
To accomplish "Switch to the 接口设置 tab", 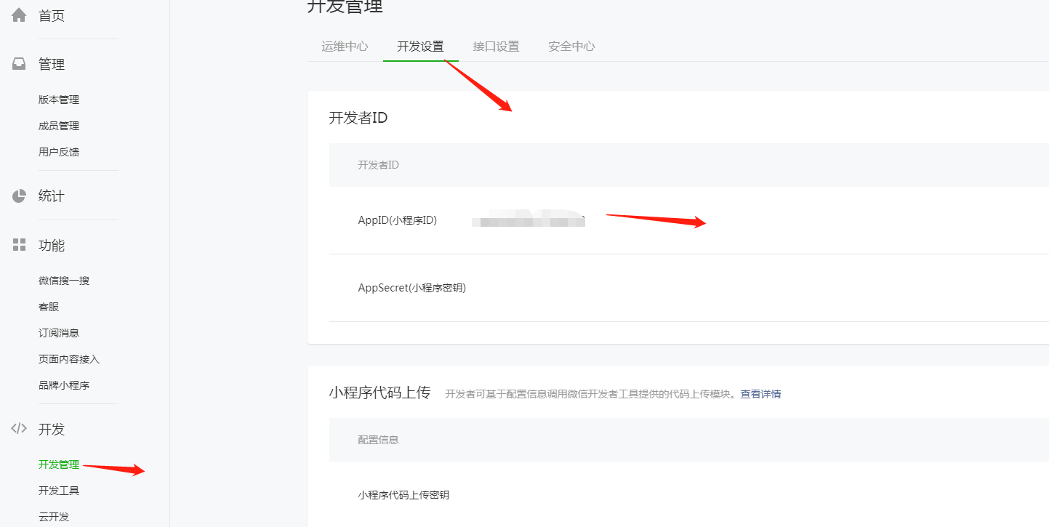I will tap(496, 47).
